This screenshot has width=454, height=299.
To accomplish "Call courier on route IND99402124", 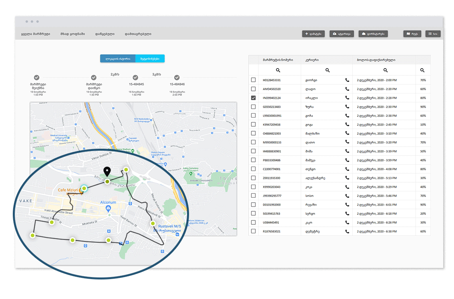I will tap(347, 98).
